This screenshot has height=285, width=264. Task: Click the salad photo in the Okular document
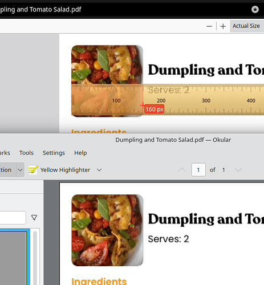[x=107, y=230]
